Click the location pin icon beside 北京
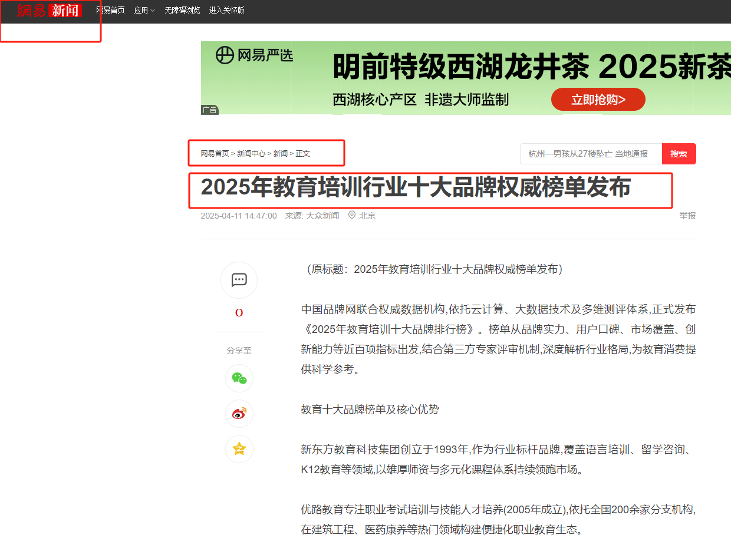The width and height of the screenshot is (731, 538). [x=352, y=215]
